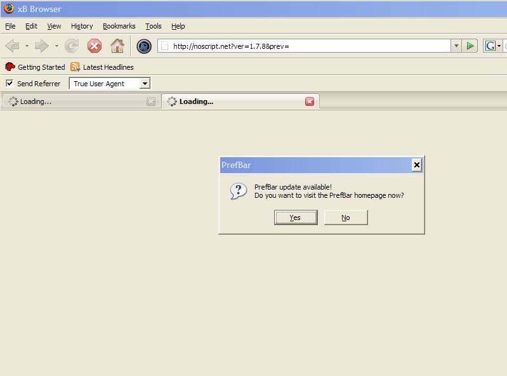Open the Latest Headlines feed bookmark
This screenshot has width=507, height=376.
(x=102, y=67)
